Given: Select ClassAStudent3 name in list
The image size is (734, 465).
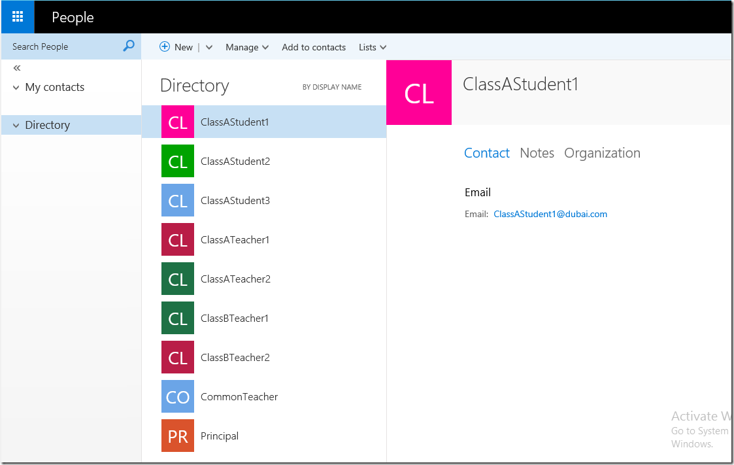Looking at the screenshot, I should pos(235,200).
